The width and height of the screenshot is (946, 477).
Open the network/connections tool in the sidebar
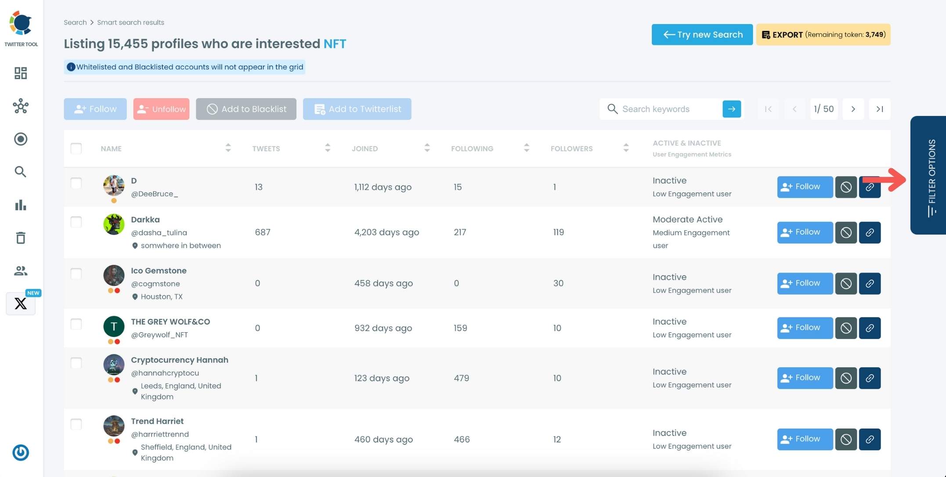[20, 106]
